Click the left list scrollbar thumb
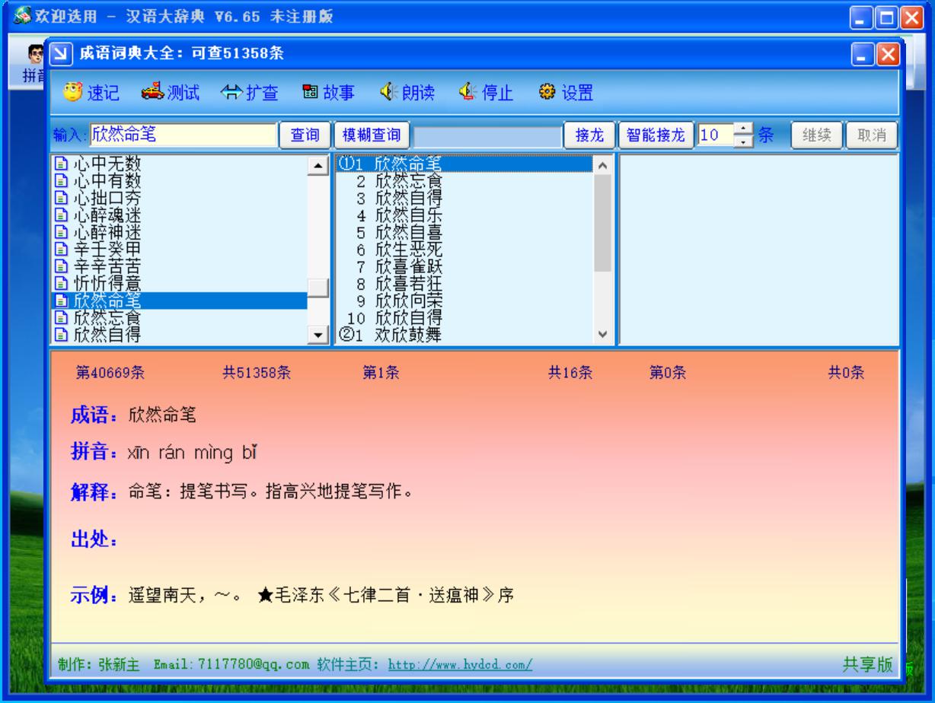The image size is (935, 703). point(318,288)
